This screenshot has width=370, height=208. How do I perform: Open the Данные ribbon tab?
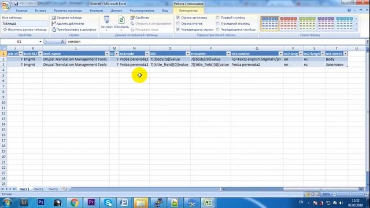click(x=116, y=10)
